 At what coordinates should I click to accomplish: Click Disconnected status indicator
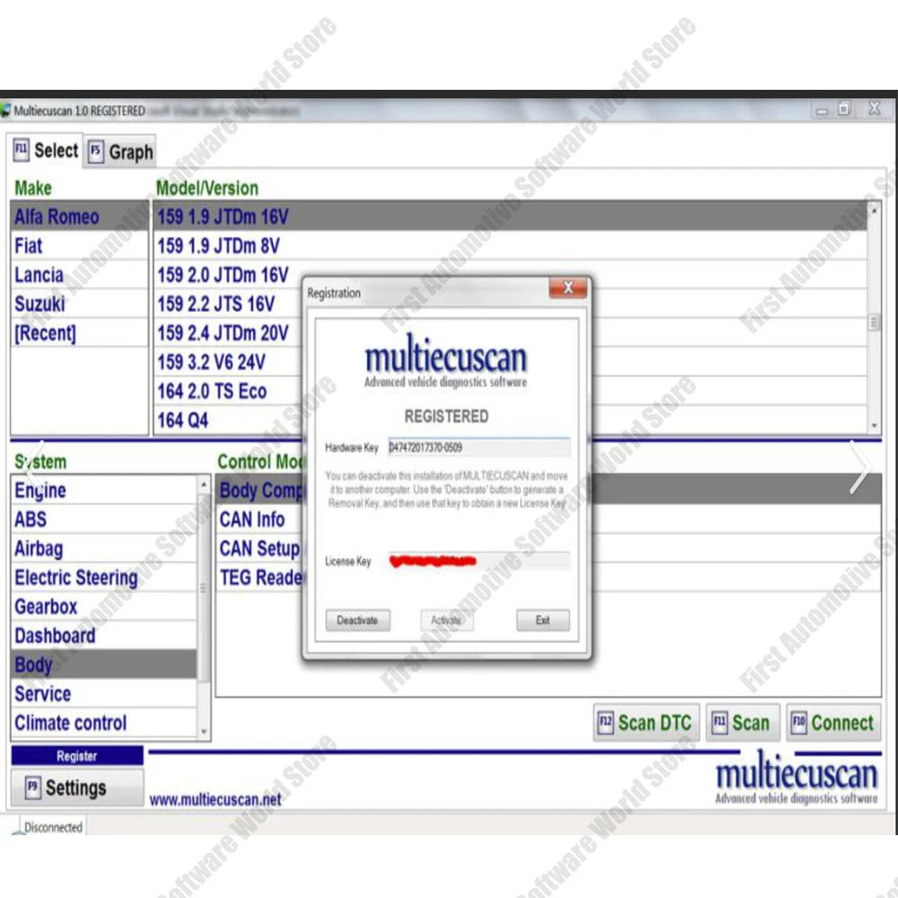(53, 827)
